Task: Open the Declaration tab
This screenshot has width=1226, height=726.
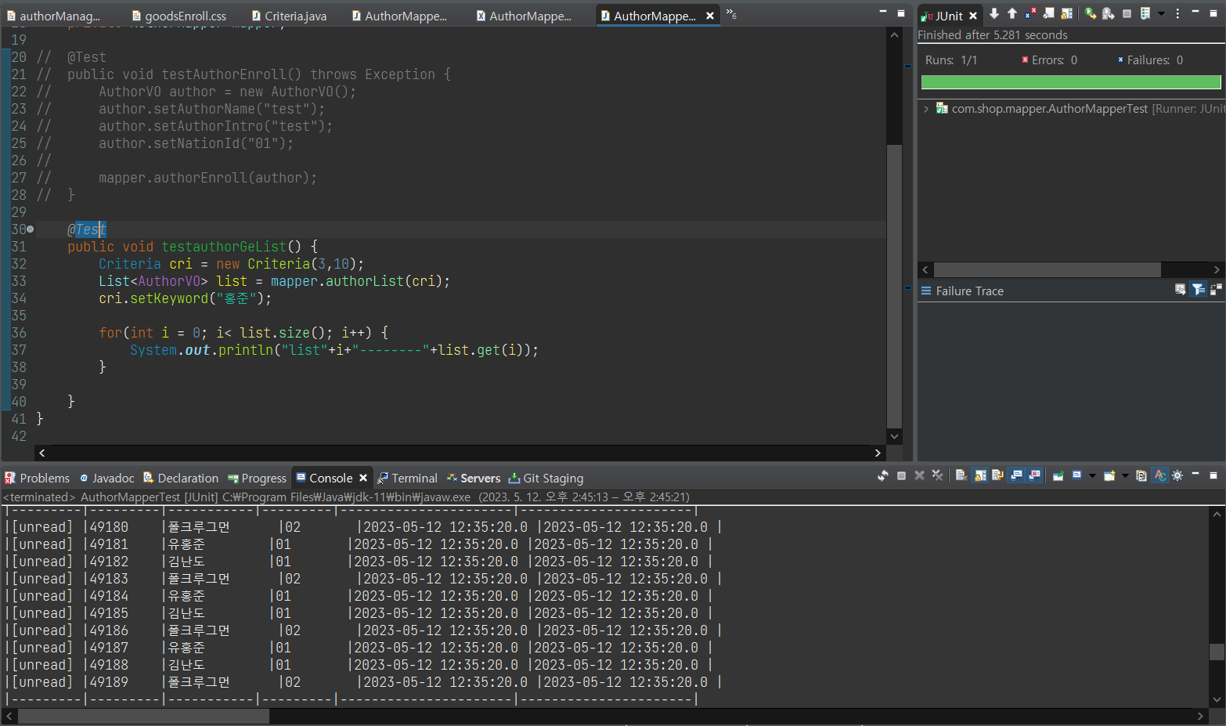Action: pyautogui.click(x=180, y=478)
